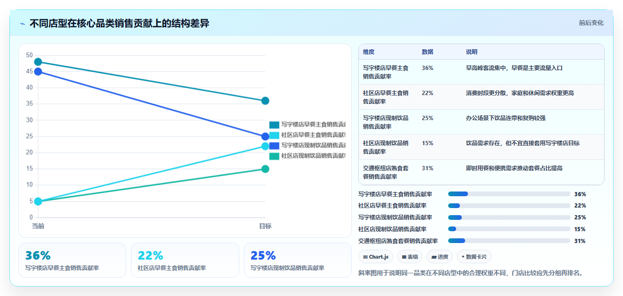The image size is (623, 296).
Task: Click the 36% value beside the progress bar
Action: pyautogui.click(x=580, y=194)
